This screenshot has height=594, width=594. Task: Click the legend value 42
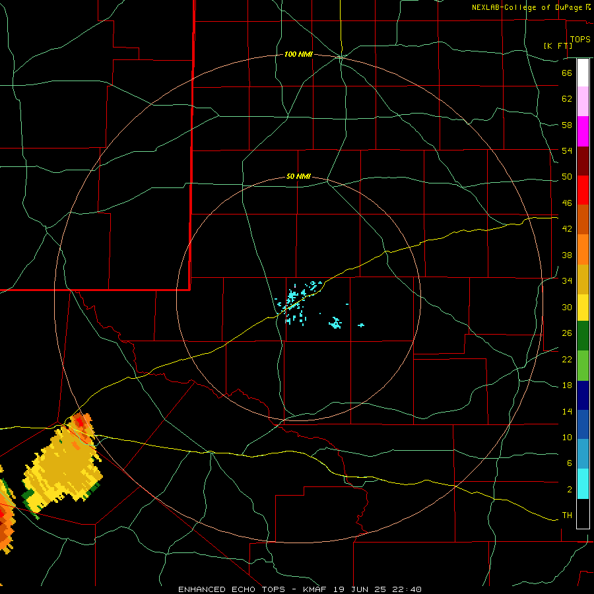click(x=567, y=229)
